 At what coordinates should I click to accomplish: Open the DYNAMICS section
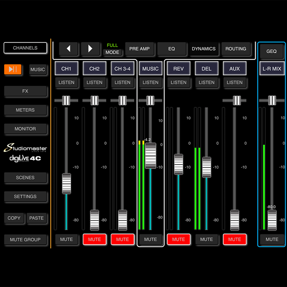pos(203,49)
